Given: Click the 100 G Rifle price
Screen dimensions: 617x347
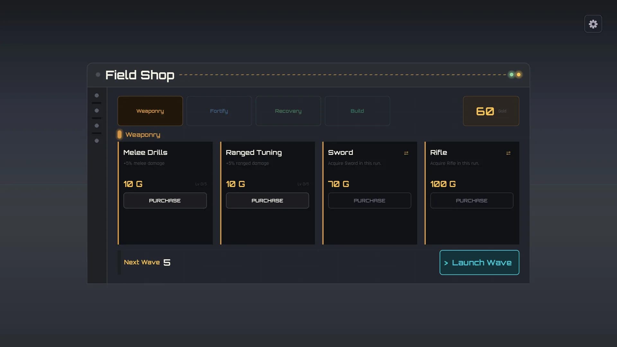Looking at the screenshot, I should [443, 184].
